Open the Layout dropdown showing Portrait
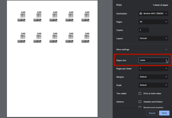 click(153, 38)
